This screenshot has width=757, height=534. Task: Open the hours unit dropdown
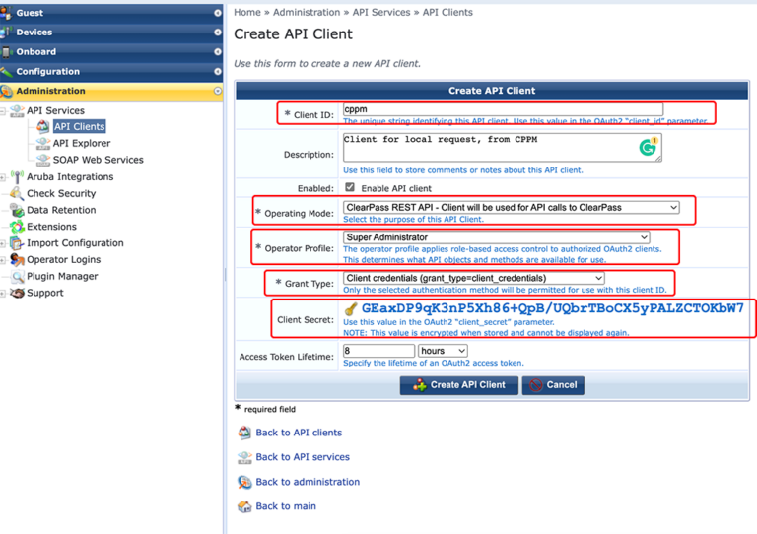tap(443, 351)
